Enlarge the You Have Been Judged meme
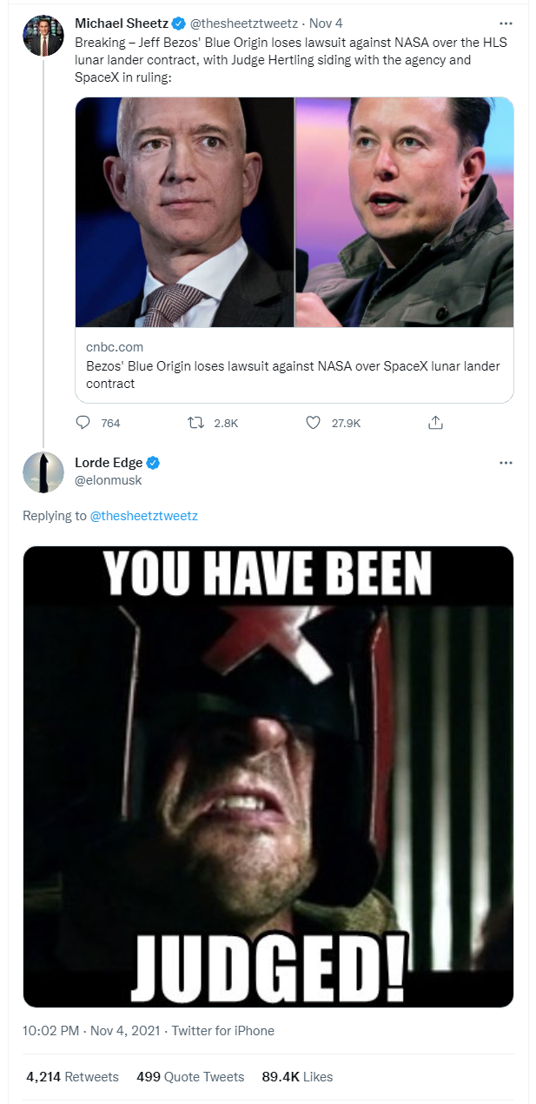 268,776
